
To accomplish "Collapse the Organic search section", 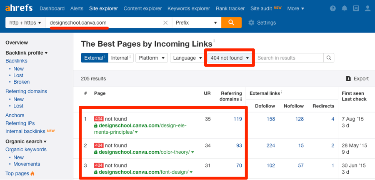I will tap(26, 142).
